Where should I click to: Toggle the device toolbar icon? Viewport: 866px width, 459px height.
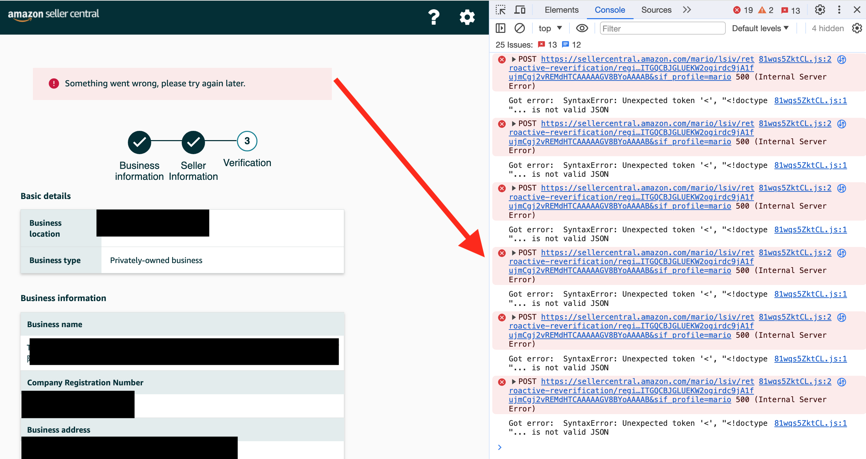point(520,10)
